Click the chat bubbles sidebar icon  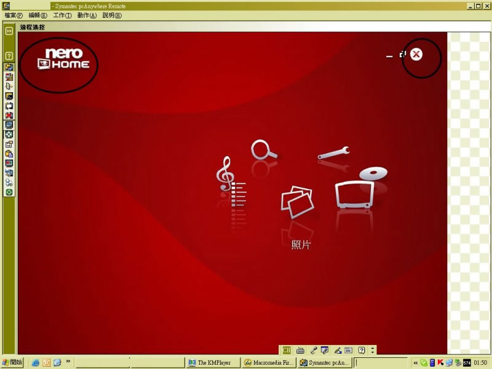pos(9,106)
